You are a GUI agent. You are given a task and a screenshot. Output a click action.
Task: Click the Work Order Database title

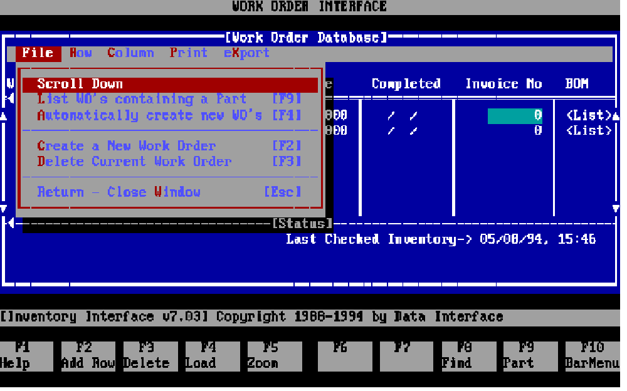[x=307, y=38]
